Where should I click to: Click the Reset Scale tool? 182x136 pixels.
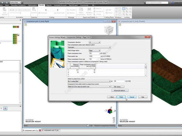pyautogui.click(x=59, y=13)
